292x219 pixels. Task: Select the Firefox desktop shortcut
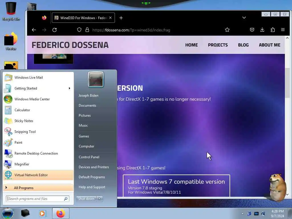tap(11, 41)
